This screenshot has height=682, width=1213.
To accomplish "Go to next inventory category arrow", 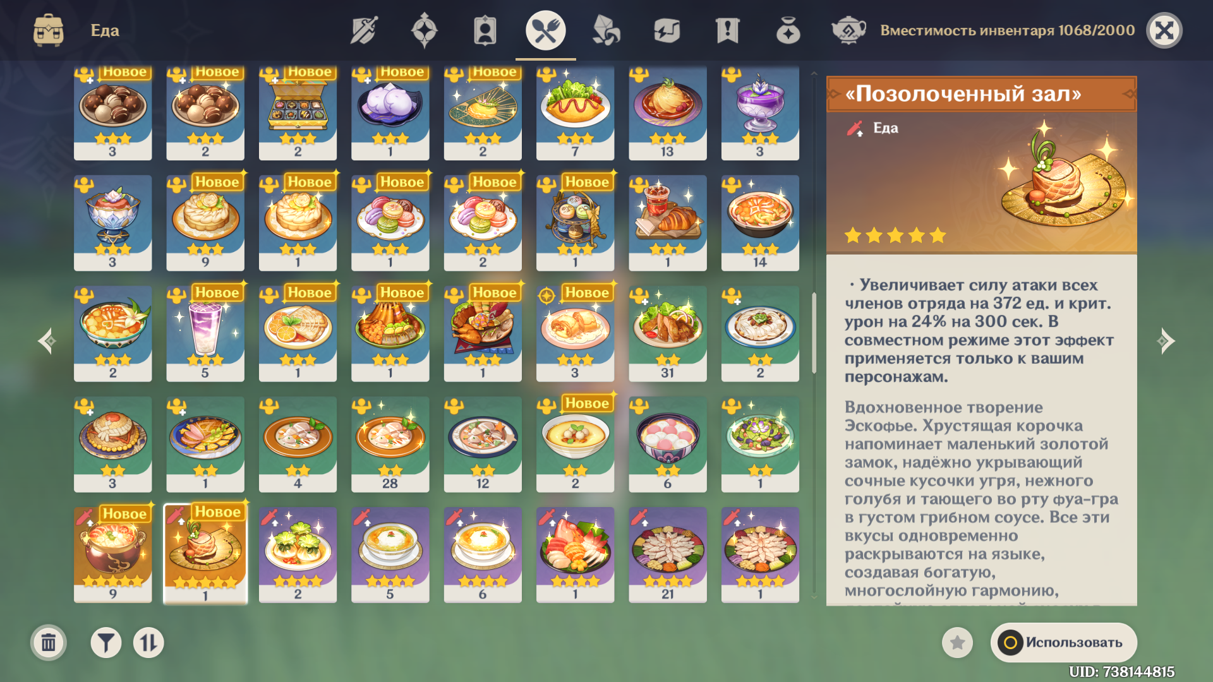I will coord(1166,341).
